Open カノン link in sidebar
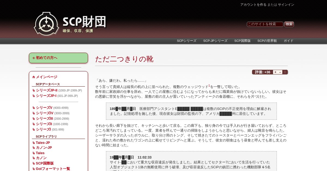The height and width of the screenshot is (171, 327). (41, 158)
